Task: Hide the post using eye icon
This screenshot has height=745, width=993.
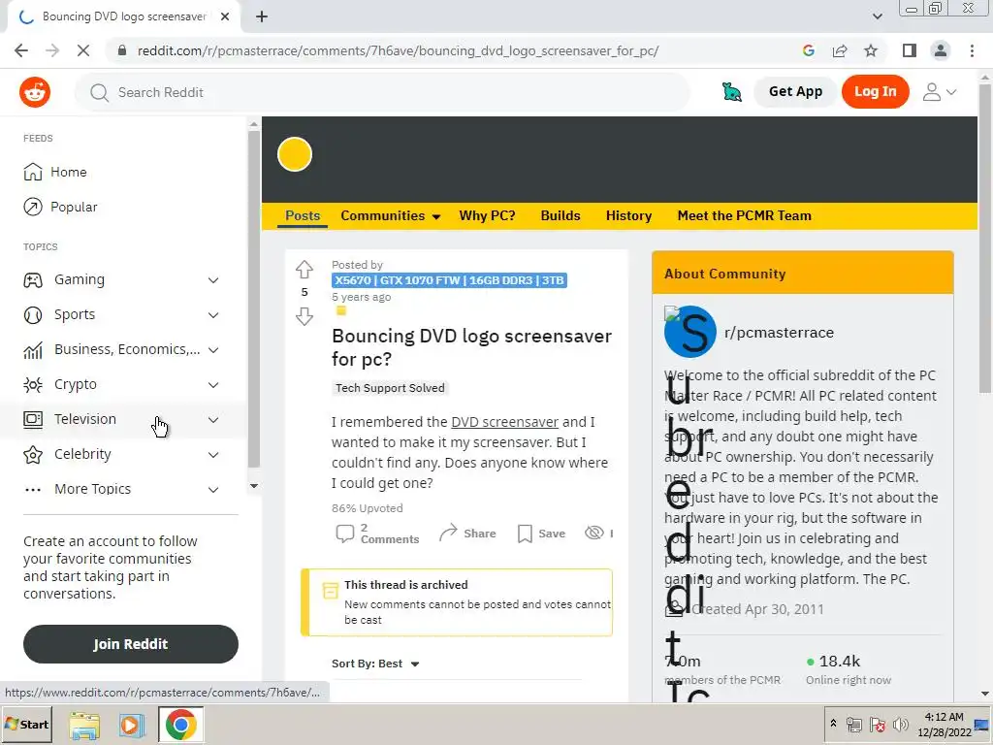Action: (x=594, y=533)
